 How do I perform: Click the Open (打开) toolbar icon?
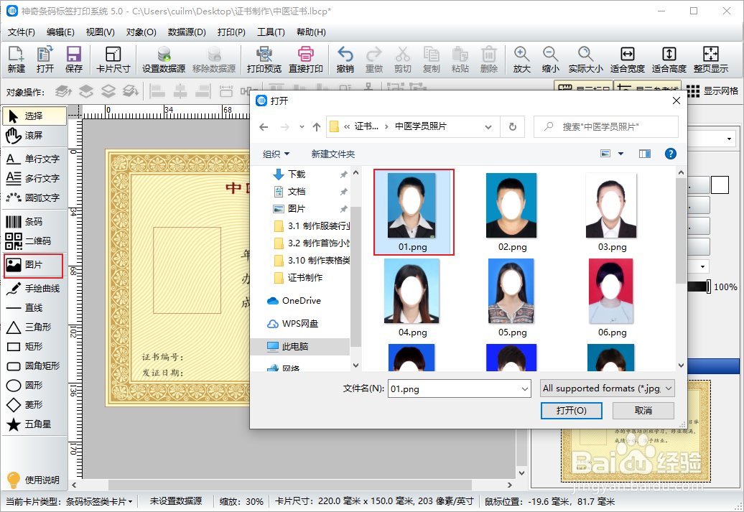click(45, 60)
